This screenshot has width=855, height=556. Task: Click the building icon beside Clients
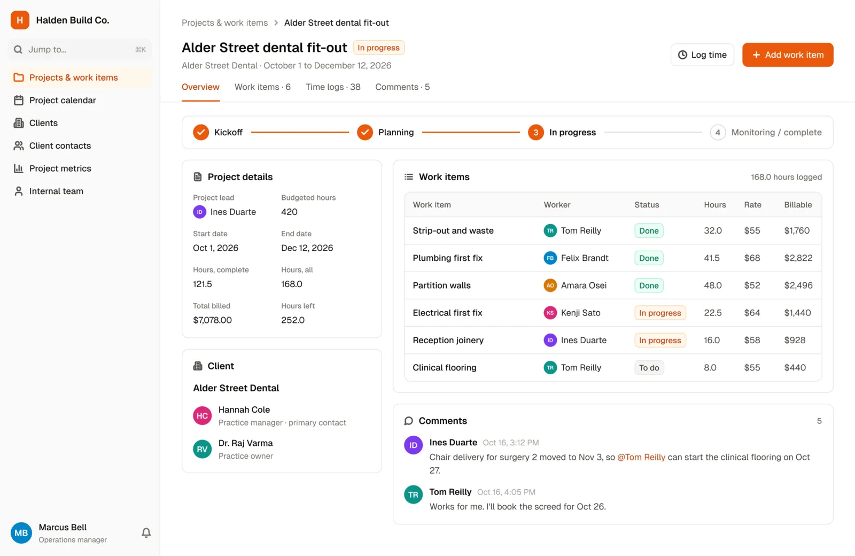click(x=19, y=123)
